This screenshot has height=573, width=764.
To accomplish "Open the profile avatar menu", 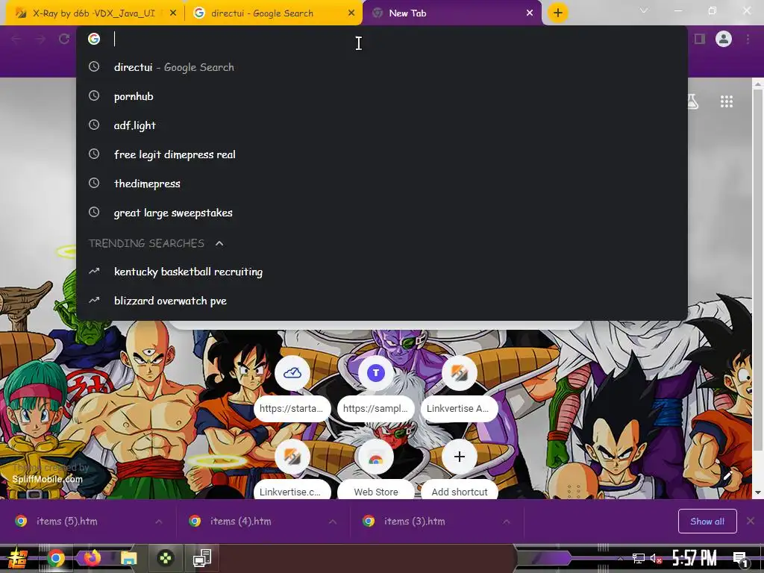I will (724, 39).
